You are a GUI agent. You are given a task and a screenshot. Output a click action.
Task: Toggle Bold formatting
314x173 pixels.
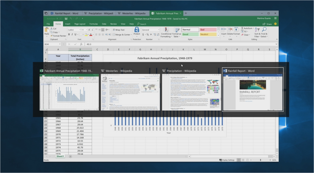(69, 34)
